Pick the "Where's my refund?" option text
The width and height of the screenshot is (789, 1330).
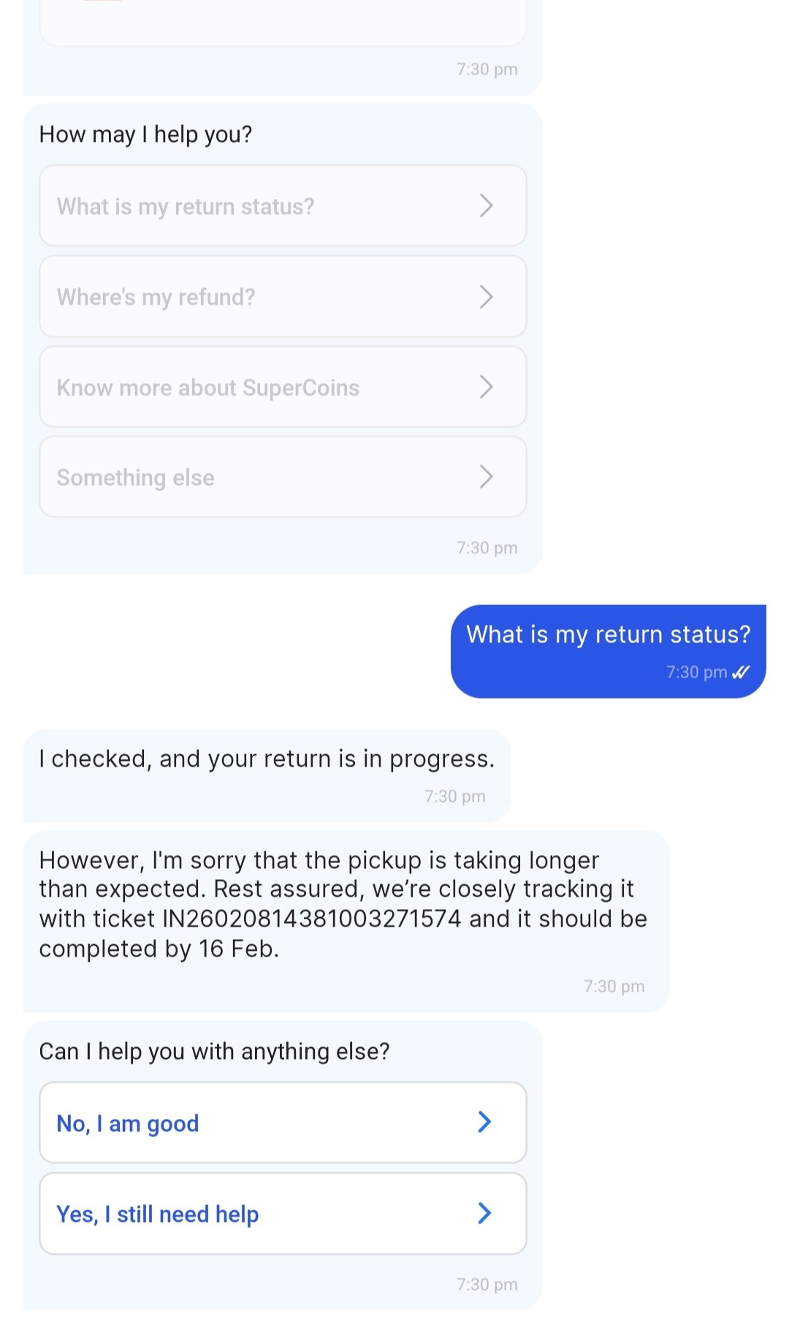(156, 297)
